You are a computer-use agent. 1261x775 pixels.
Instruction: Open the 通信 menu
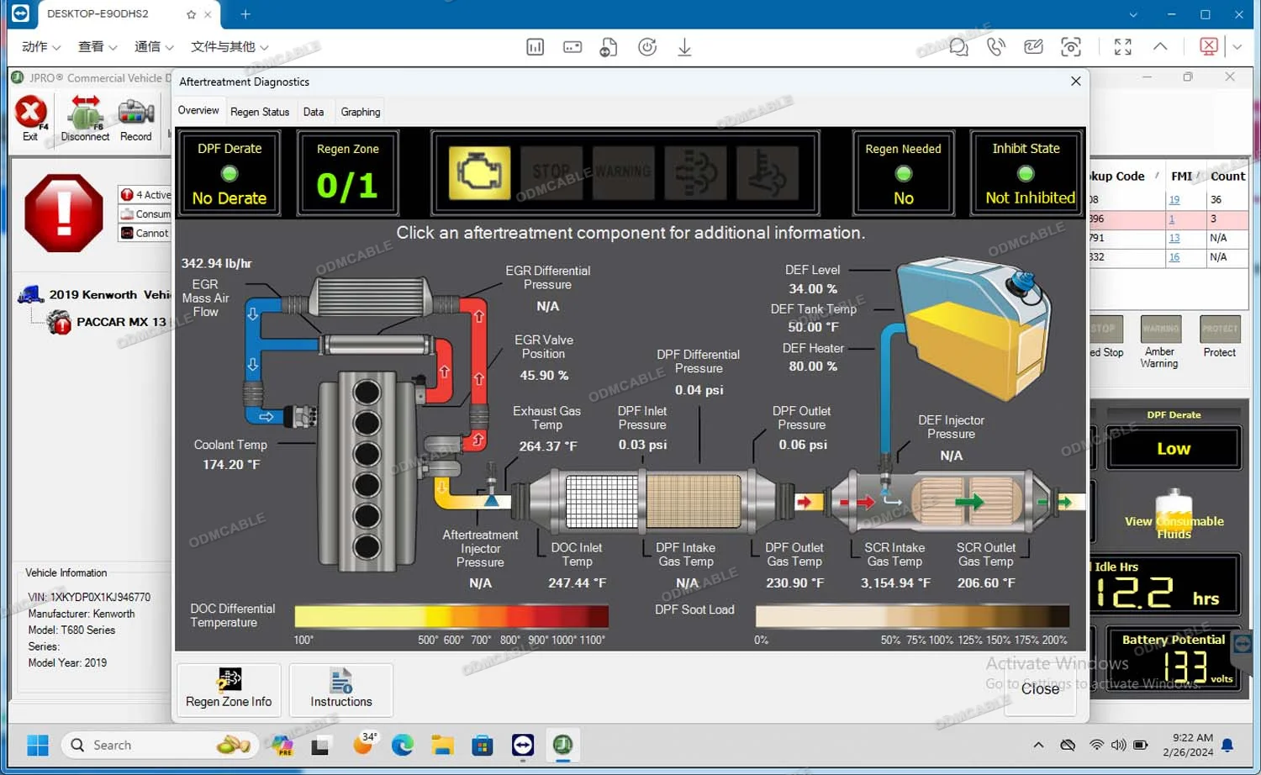[154, 47]
